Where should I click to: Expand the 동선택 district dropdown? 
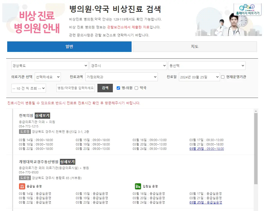tap(207, 66)
